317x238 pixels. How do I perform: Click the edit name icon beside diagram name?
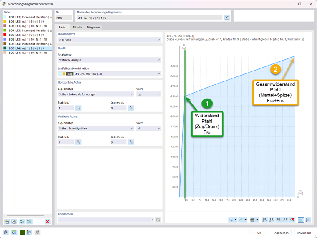(x=226, y=18)
